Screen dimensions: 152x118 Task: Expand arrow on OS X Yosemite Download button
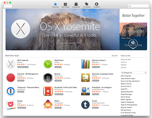click(x=27, y=67)
